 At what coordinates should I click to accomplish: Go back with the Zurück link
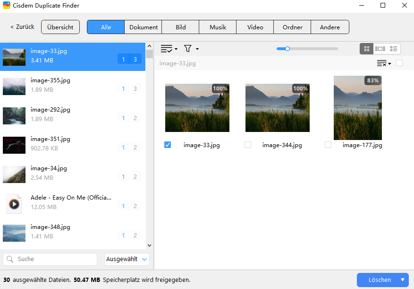click(x=22, y=27)
